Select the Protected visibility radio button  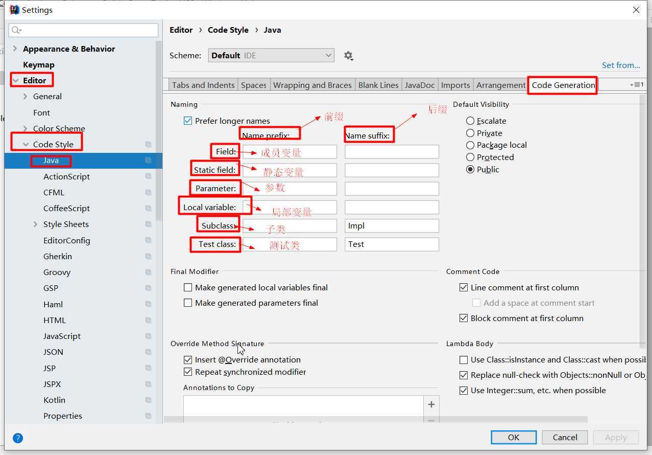pyautogui.click(x=470, y=157)
